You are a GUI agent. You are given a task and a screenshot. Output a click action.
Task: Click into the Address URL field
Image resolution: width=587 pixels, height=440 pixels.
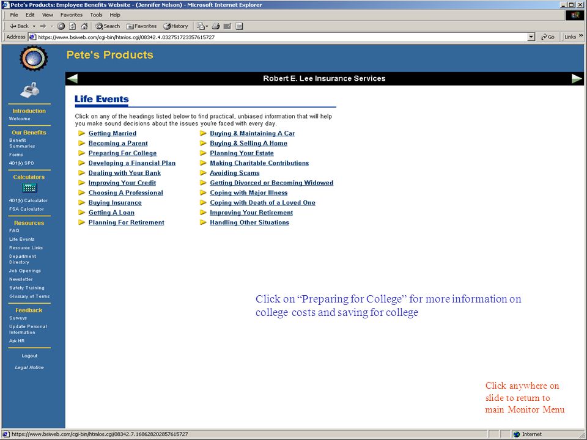[x=281, y=37]
